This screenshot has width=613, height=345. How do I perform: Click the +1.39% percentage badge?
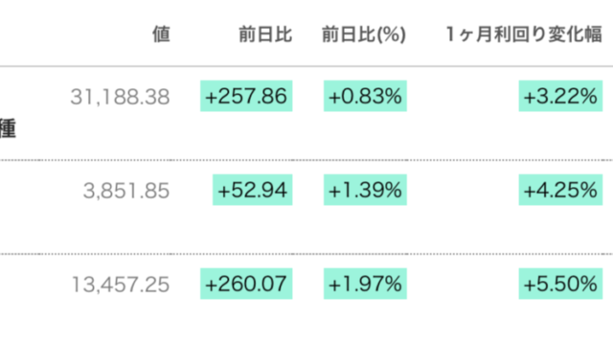tap(365, 190)
